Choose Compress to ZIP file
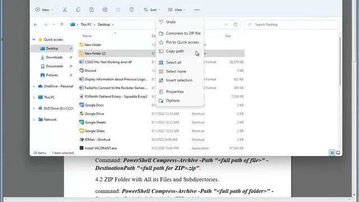359x202 pixels. tap(179, 34)
